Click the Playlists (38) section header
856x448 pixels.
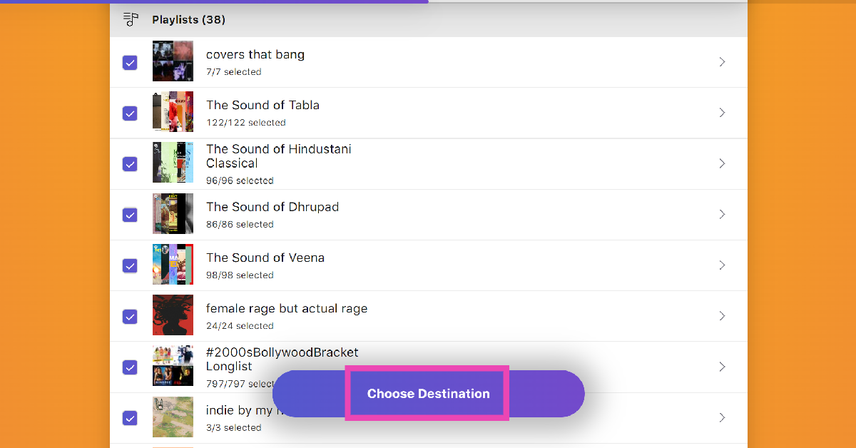(x=188, y=20)
